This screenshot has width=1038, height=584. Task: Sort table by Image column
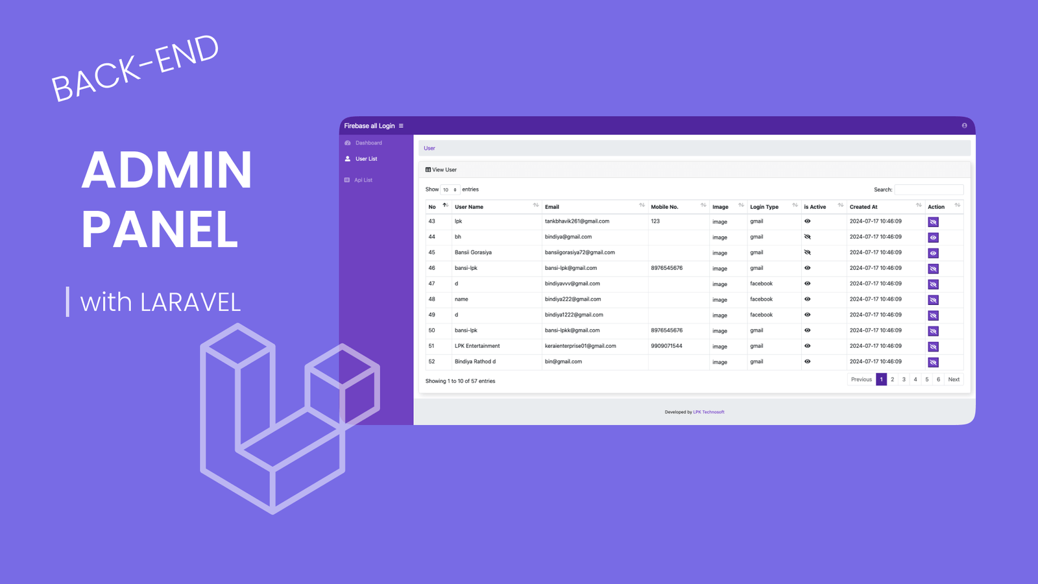click(x=728, y=207)
